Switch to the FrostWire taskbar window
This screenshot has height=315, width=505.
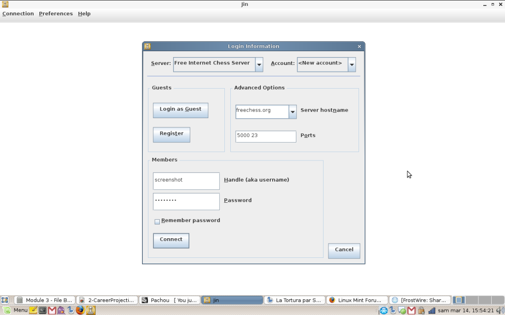[420, 300]
